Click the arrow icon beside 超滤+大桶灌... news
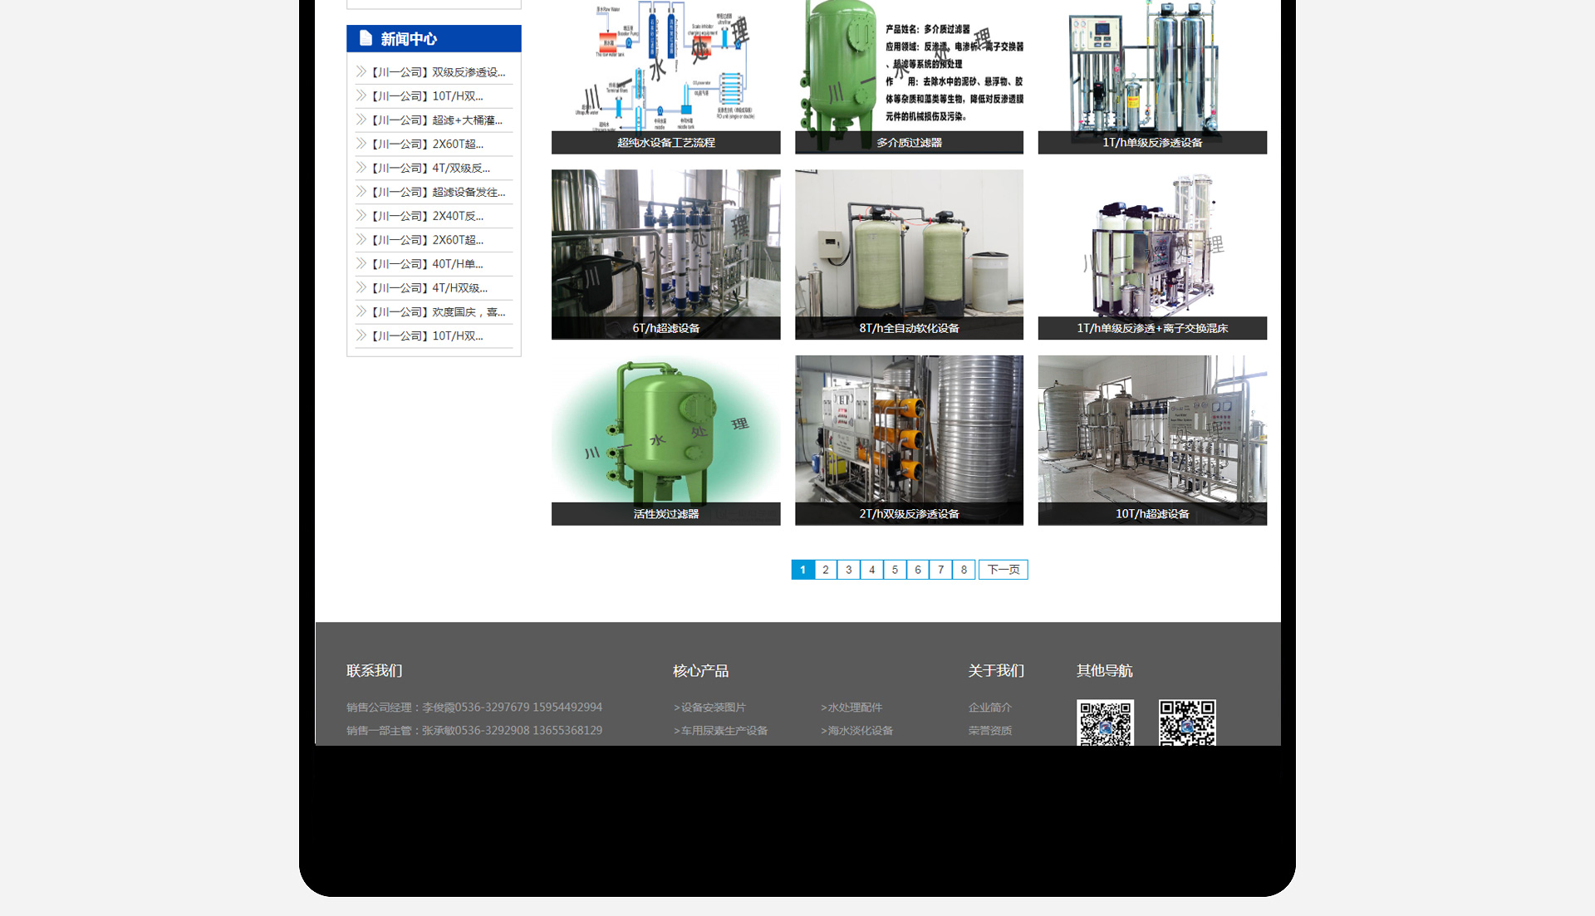 pyautogui.click(x=361, y=120)
